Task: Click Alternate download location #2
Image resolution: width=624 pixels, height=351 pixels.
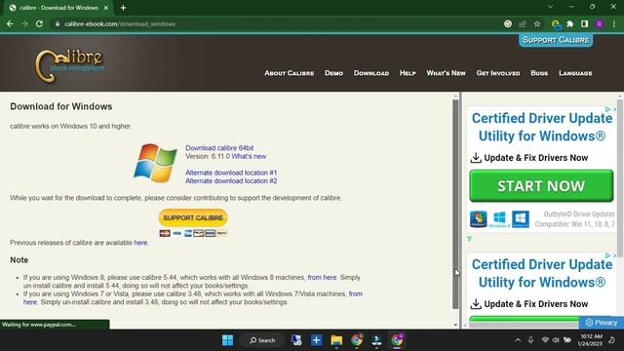Action: click(231, 181)
